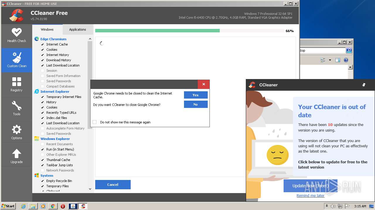Click scroll-up arrow in cleaning list
Viewport: 375px width, 210px height.
click(90, 39)
